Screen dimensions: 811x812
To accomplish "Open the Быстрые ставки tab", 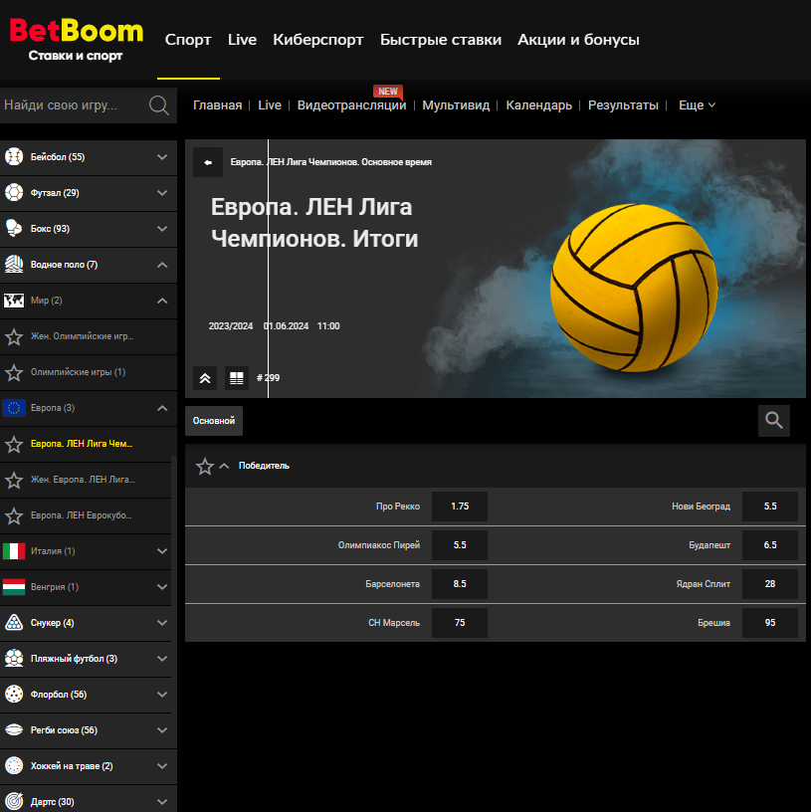I will click(x=441, y=40).
